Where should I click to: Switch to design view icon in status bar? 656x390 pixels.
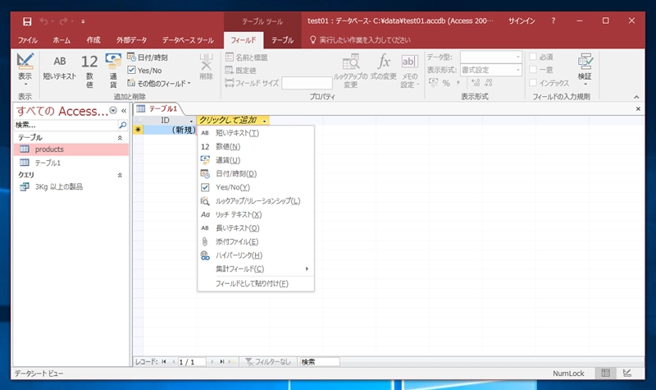626,373
